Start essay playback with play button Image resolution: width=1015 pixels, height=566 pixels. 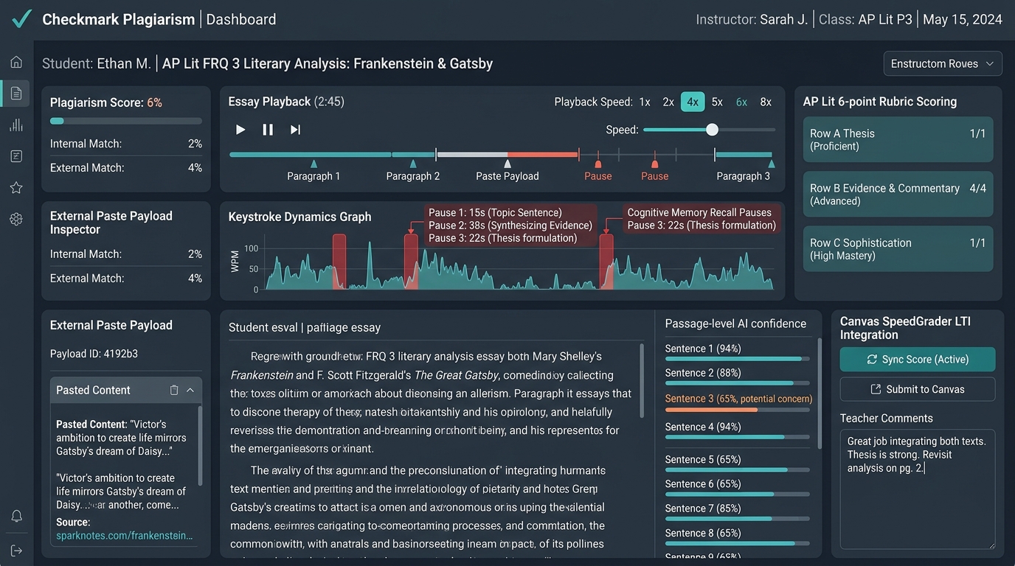[240, 130]
